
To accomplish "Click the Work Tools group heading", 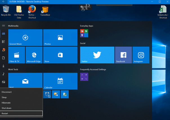I will [x=13, y=69].
